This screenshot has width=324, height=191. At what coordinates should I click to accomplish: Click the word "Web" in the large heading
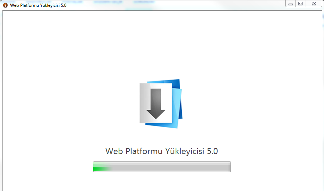tap(114, 151)
